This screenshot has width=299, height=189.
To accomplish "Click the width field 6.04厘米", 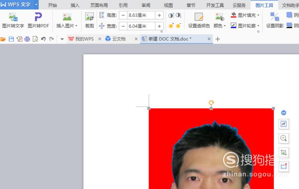I will click(141, 26).
